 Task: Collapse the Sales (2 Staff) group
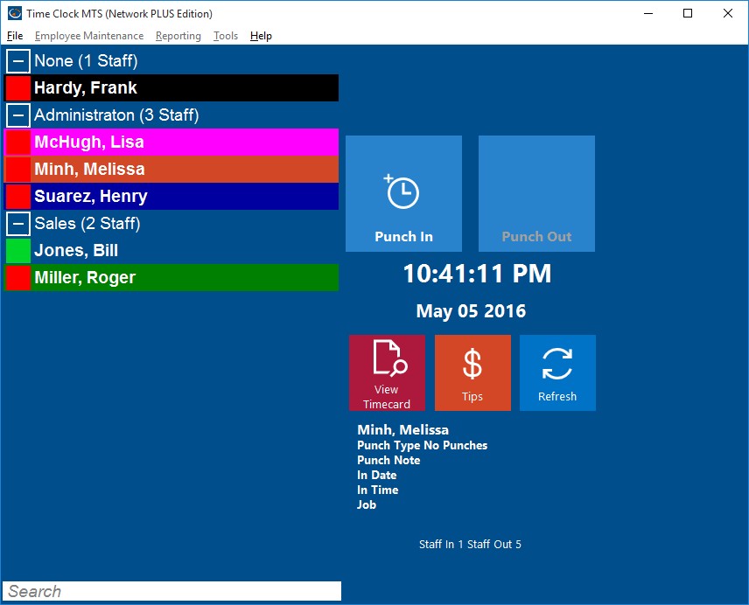pos(17,223)
